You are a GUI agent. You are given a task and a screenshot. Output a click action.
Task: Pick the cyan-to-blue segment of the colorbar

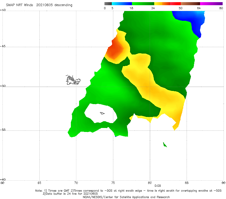point(122,4)
